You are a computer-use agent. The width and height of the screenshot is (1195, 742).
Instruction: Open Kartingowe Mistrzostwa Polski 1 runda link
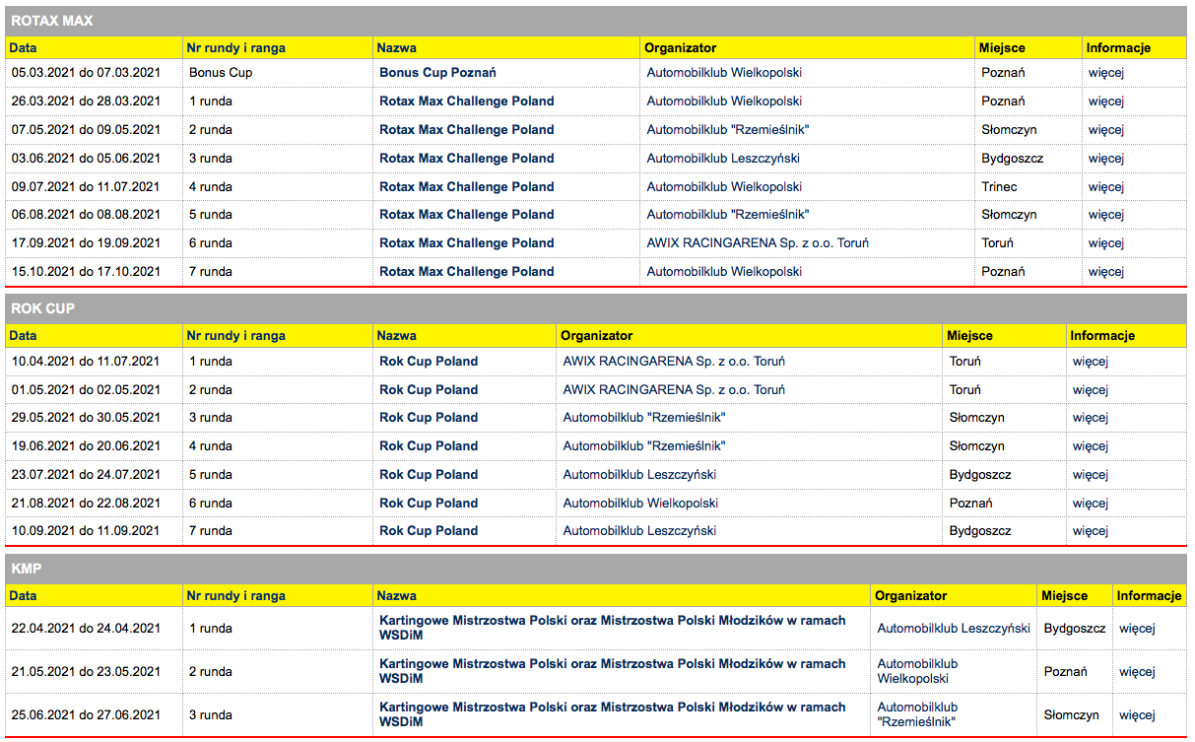tap(613, 628)
